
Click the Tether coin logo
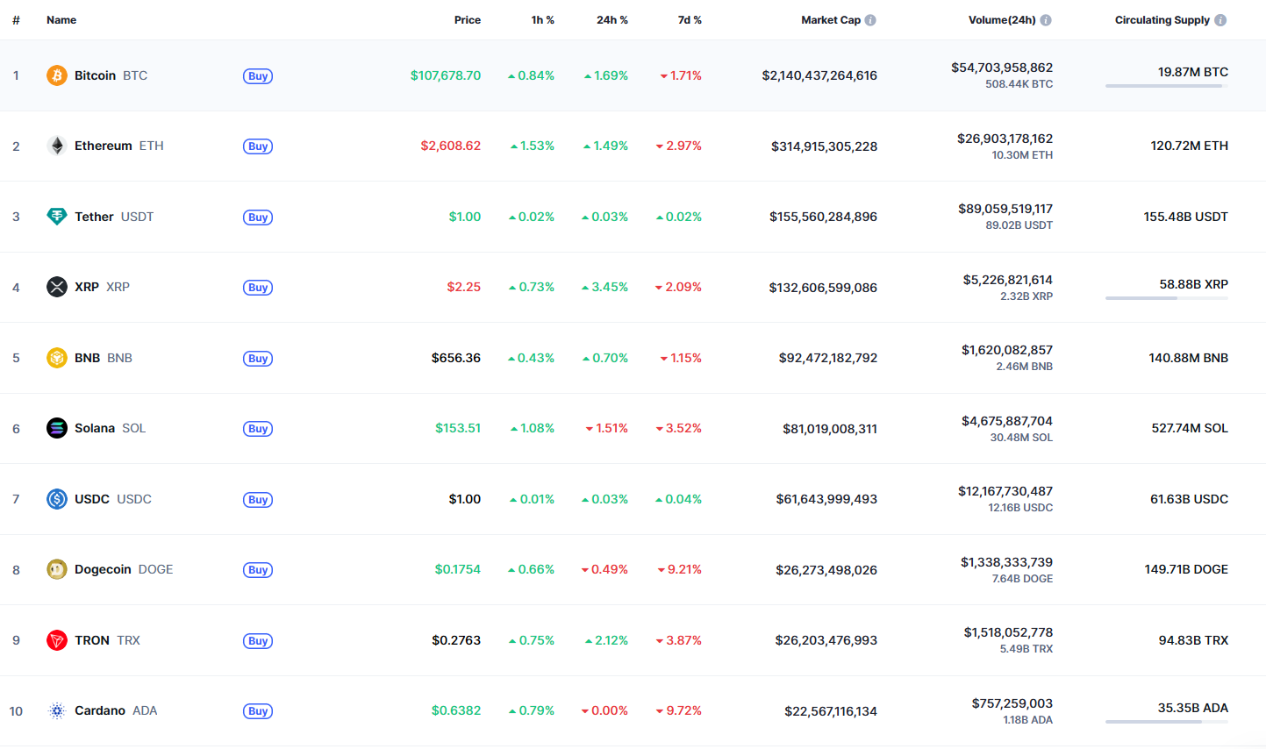point(57,217)
